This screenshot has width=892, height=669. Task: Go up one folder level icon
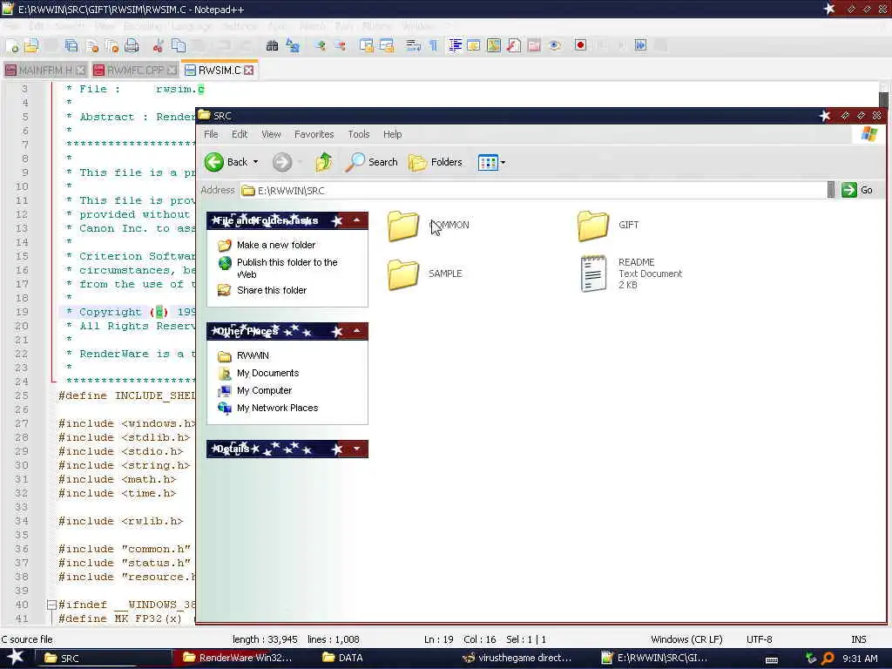pyautogui.click(x=323, y=162)
